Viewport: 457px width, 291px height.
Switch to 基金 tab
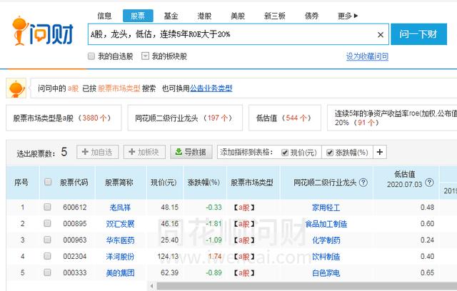point(171,16)
